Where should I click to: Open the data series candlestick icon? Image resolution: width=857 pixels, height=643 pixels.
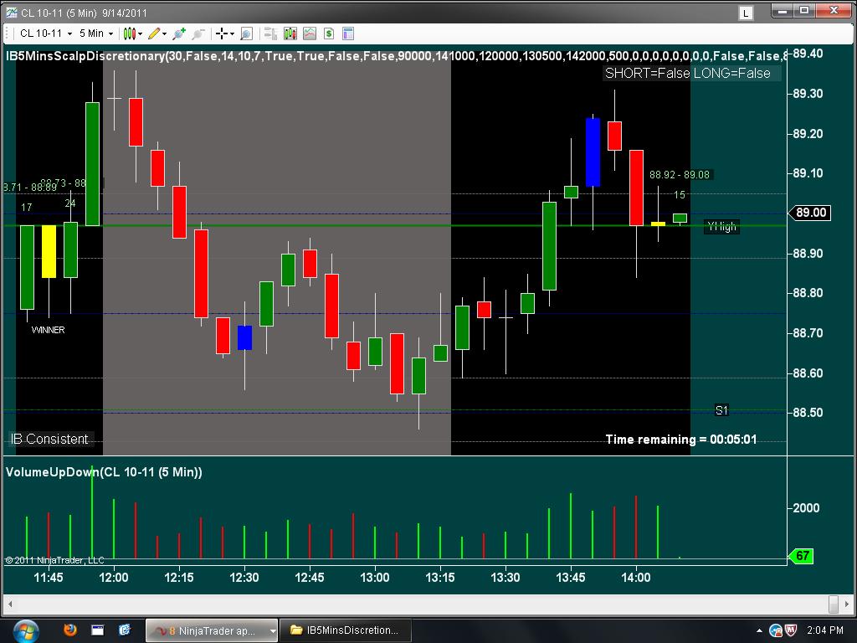coord(290,33)
